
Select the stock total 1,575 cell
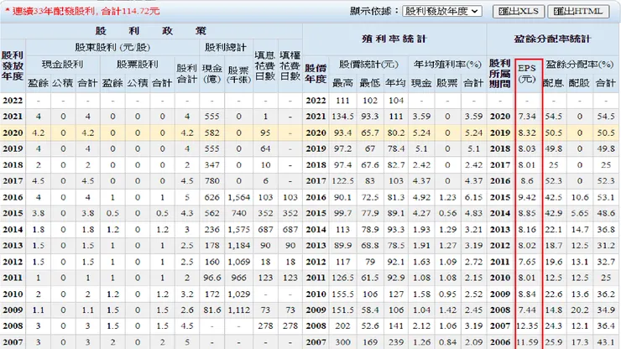[x=238, y=229]
